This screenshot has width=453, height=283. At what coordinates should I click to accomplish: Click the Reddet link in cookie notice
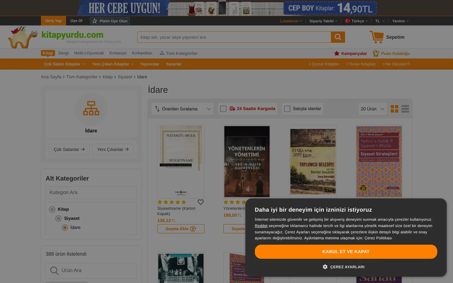click(261, 226)
